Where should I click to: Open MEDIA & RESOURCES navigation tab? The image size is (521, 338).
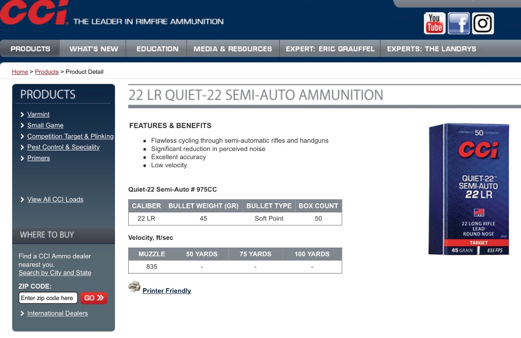[x=233, y=49]
